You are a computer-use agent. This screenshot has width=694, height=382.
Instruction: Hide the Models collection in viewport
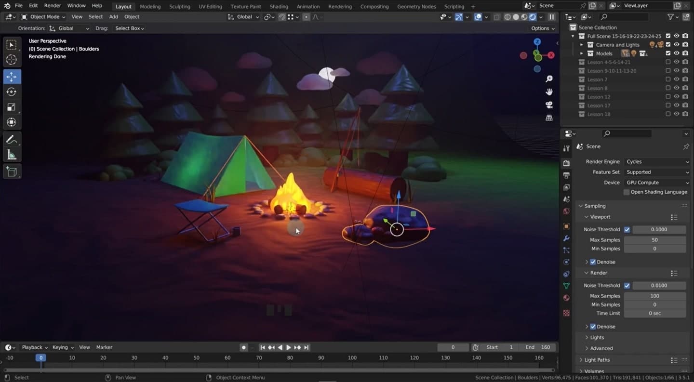tap(676, 53)
